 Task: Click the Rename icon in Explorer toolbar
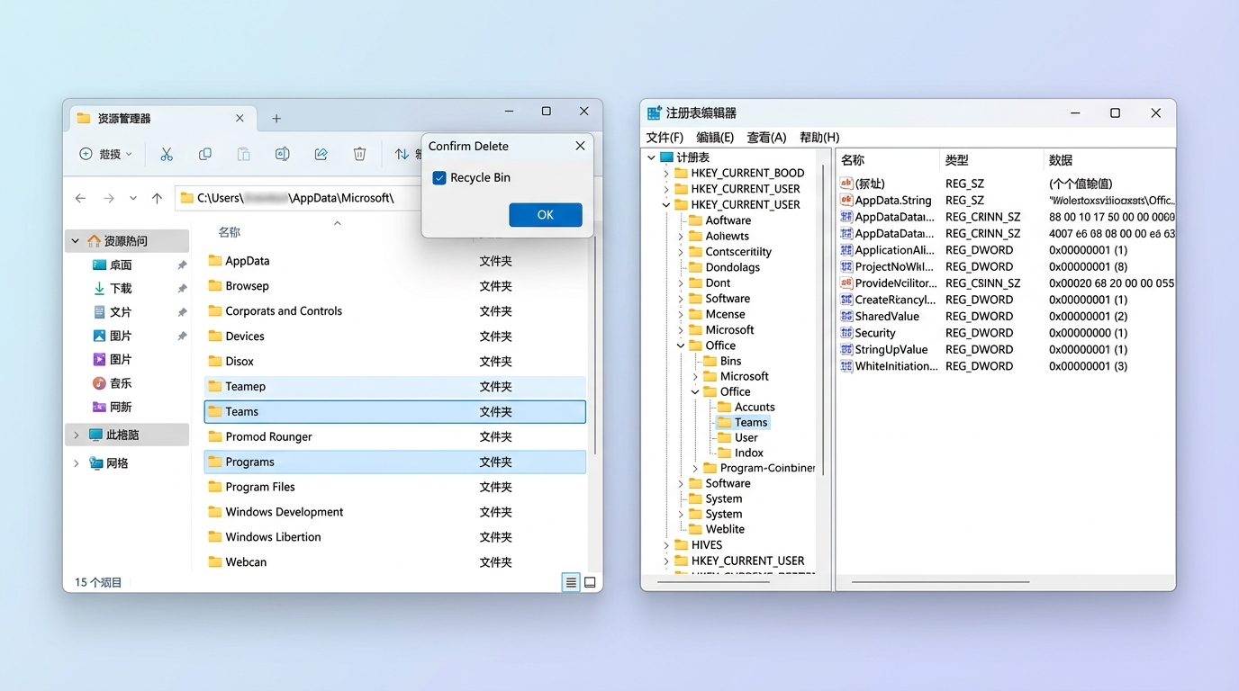282,155
